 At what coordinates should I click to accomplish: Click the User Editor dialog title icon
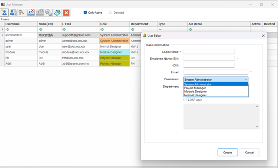(145, 36)
